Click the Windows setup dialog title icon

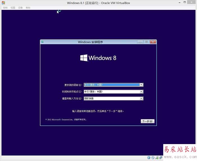pyautogui.click(x=42, y=42)
